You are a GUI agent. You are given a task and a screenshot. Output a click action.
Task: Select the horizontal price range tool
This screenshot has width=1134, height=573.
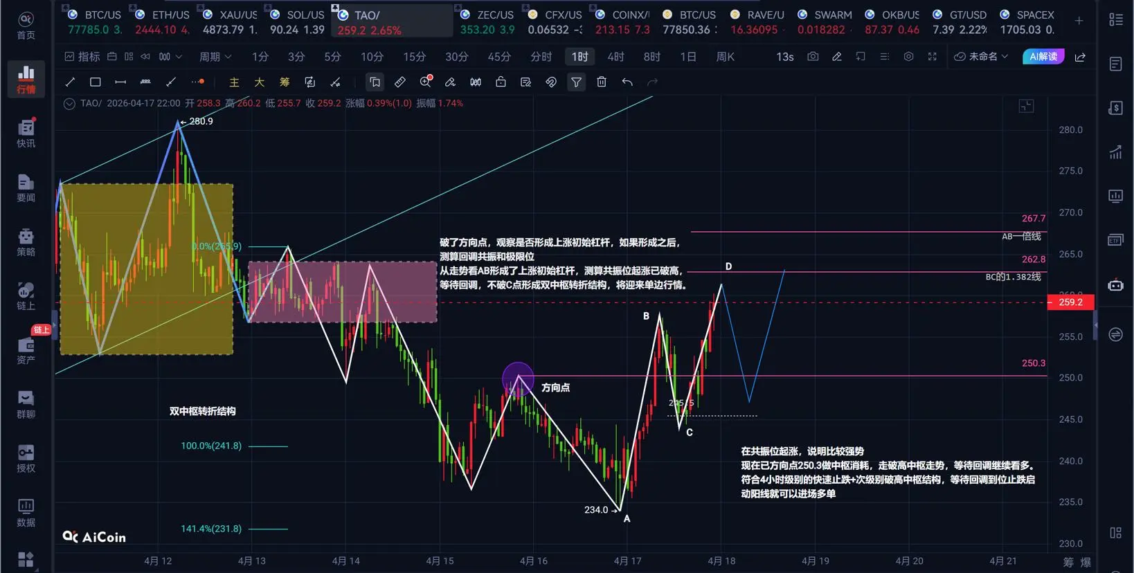pos(120,82)
